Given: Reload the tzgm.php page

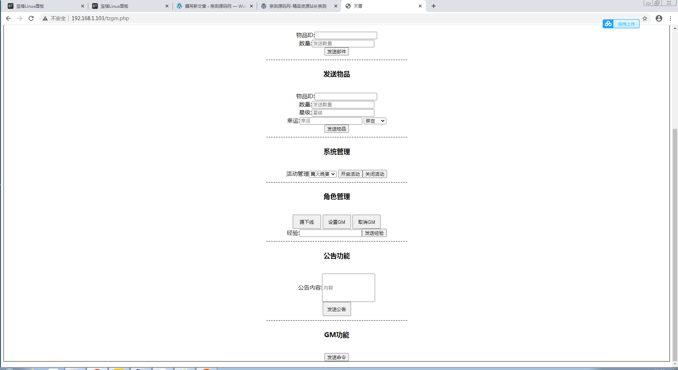Looking at the screenshot, I should (x=31, y=18).
